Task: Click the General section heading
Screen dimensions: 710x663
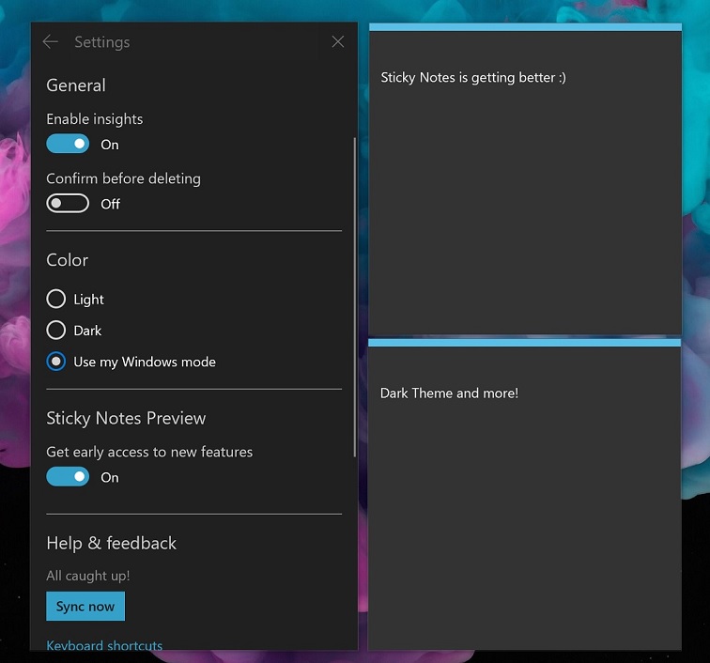Action: [76, 85]
